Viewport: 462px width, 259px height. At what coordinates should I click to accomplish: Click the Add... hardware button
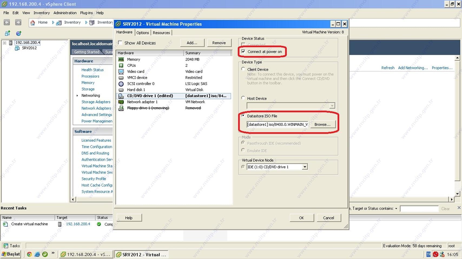click(x=192, y=43)
